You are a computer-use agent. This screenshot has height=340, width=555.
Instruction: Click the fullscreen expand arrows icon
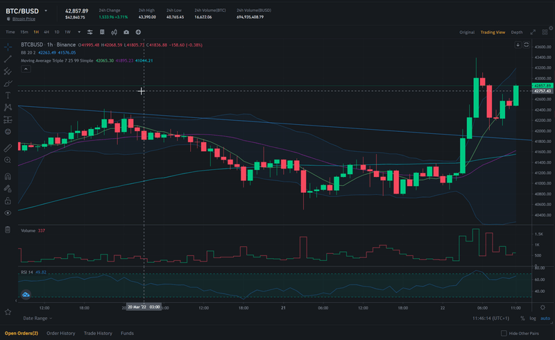[x=533, y=32]
